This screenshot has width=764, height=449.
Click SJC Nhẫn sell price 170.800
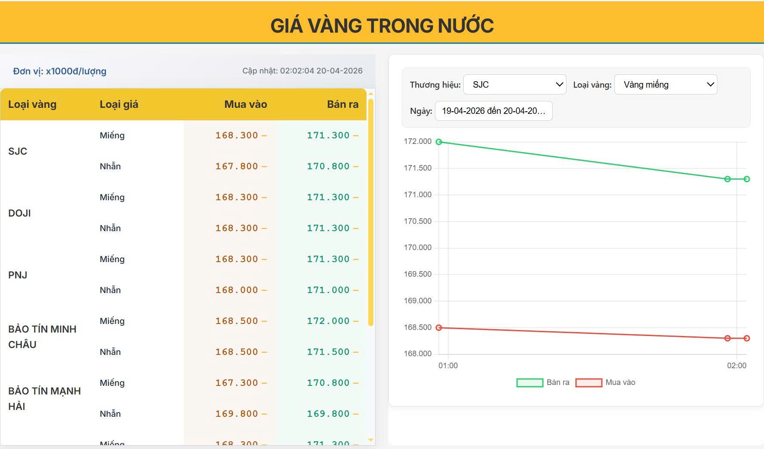pos(328,166)
